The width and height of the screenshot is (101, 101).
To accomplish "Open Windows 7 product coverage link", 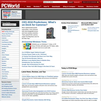I will 14,2.
